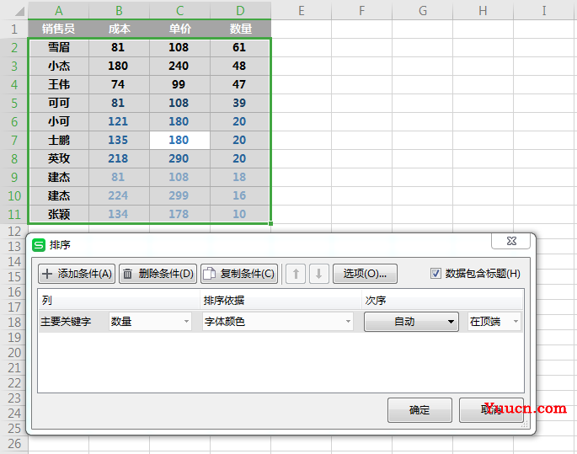Open the position dropdown showing 在顶端
Viewport: 577px width, 454px height.
coord(494,322)
